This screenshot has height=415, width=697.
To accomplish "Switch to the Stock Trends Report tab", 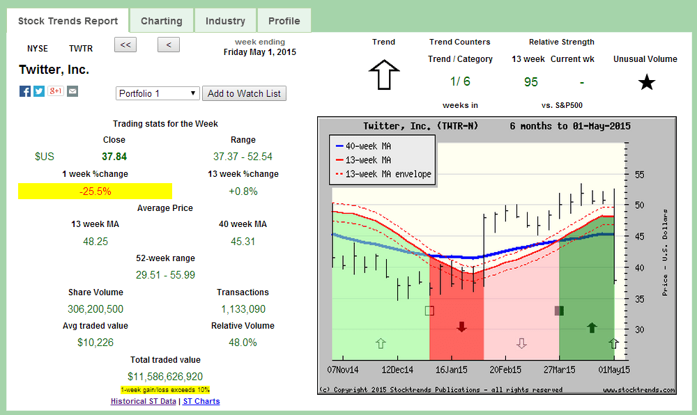I will point(68,21).
